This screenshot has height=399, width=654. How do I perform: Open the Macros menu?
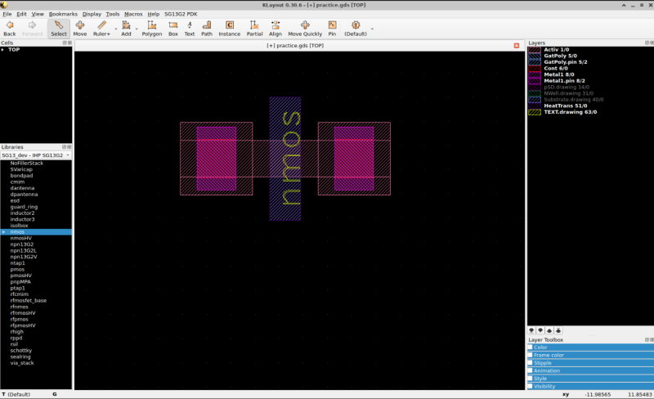click(133, 14)
